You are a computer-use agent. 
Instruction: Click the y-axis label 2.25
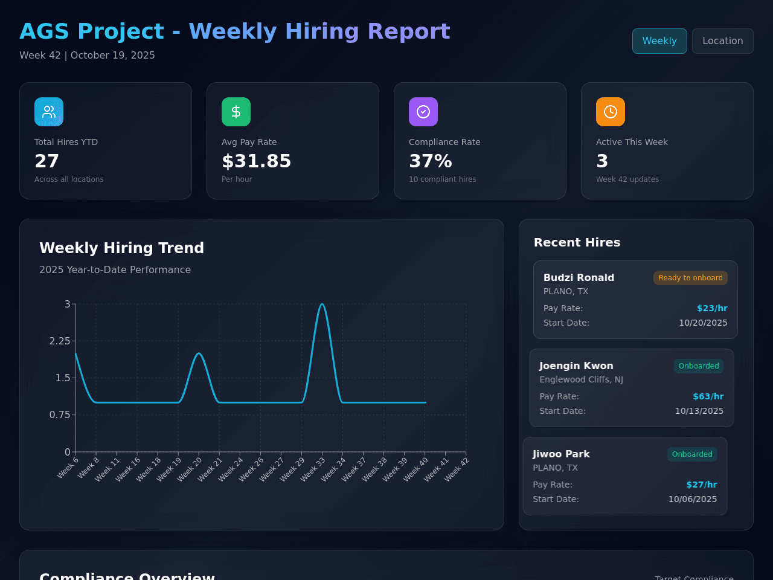click(60, 341)
